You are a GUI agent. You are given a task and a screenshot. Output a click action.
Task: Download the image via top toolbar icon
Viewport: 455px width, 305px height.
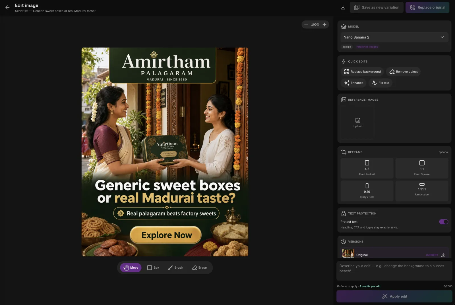[x=343, y=7]
